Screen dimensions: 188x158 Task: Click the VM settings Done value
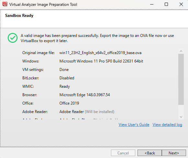(64, 70)
